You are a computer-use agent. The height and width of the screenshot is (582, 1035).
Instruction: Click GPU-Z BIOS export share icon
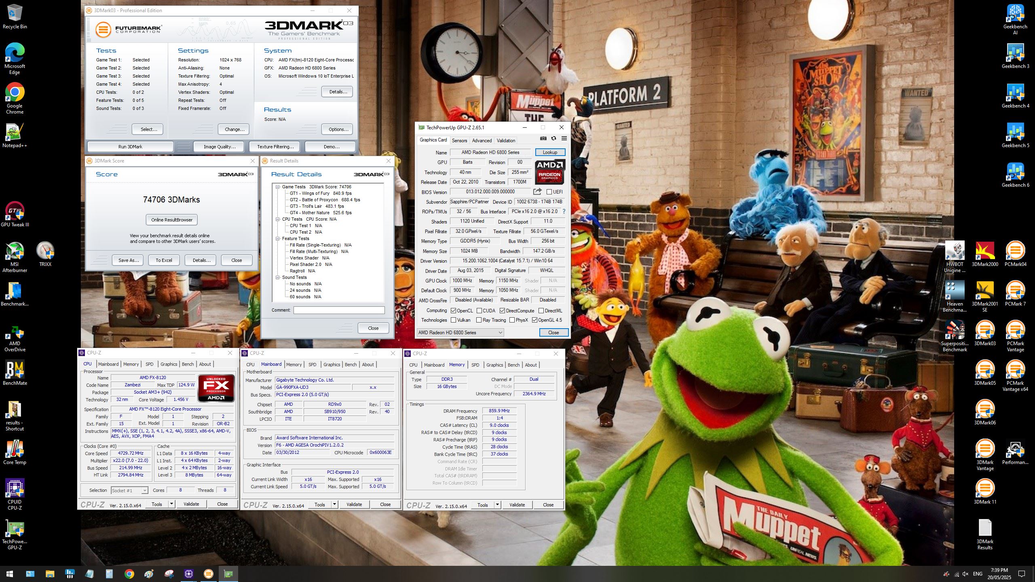click(x=537, y=192)
